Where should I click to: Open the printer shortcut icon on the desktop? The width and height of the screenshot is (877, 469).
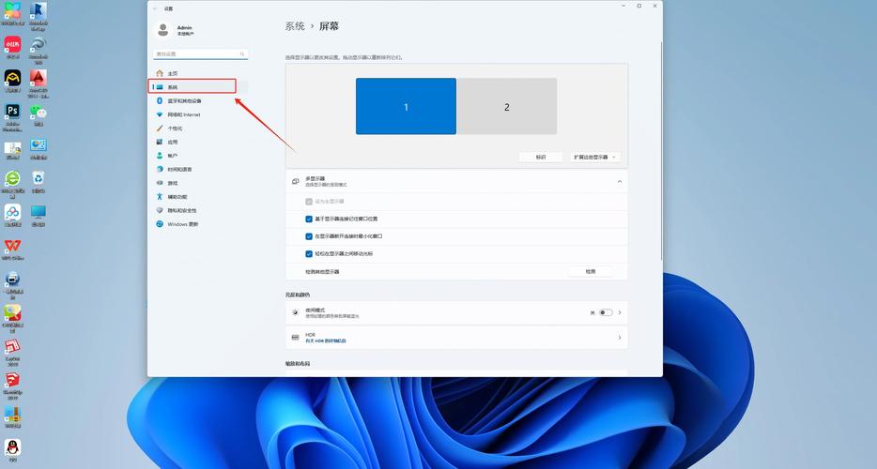point(12,279)
